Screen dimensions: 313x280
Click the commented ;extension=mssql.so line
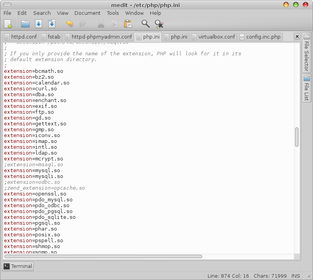coord(34,165)
